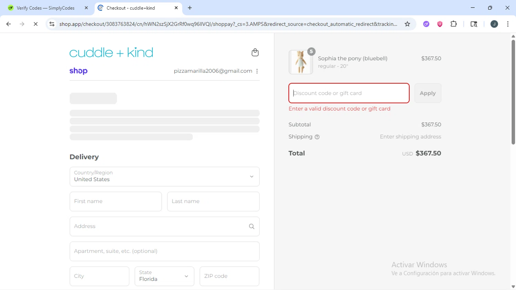
Task: Click the browser address bar URL
Action: (x=228, y=24)
